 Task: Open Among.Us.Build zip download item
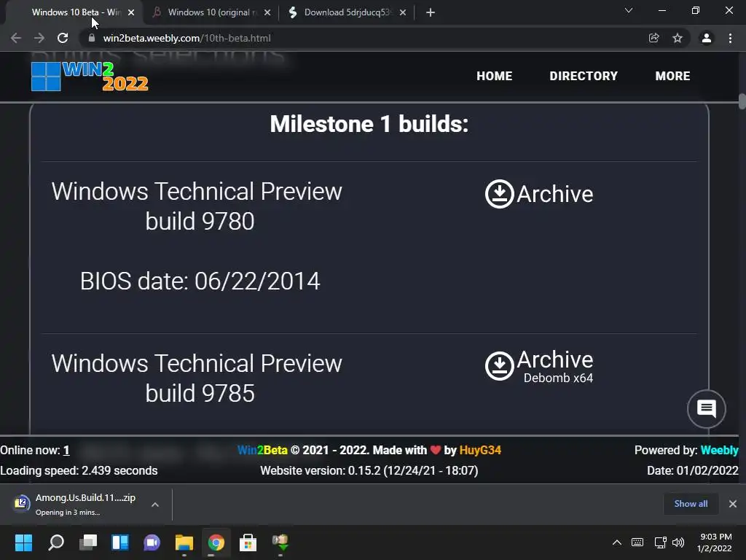76,505
